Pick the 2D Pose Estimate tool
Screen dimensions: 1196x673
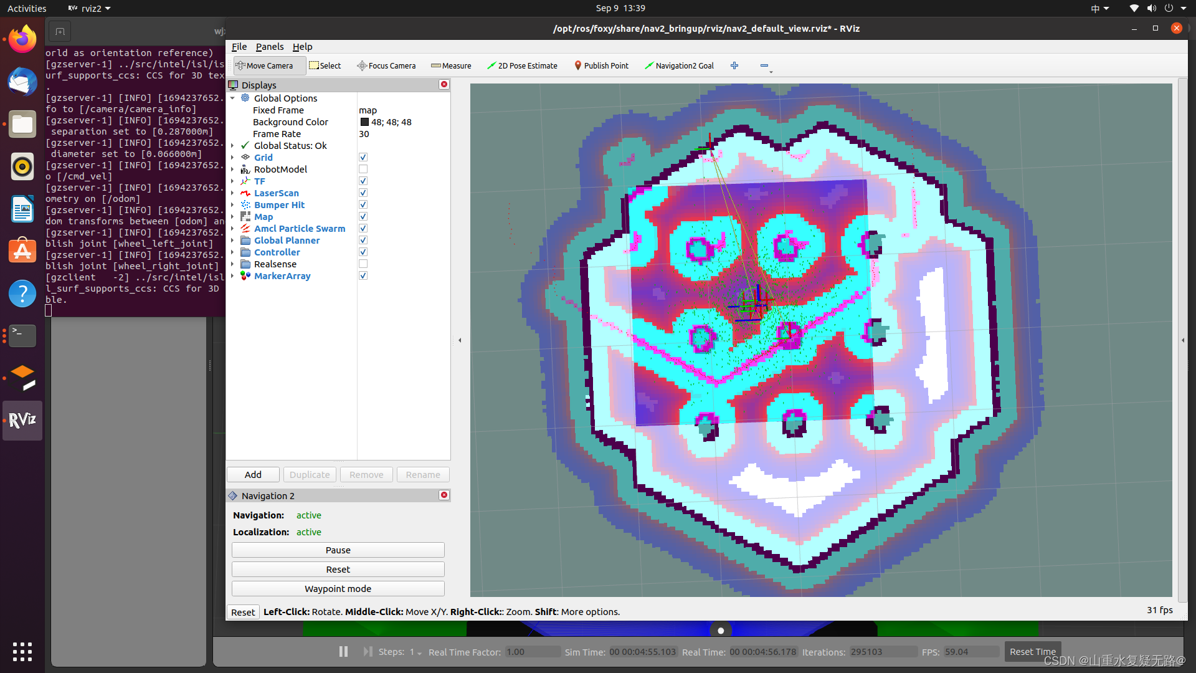[522, 65]
